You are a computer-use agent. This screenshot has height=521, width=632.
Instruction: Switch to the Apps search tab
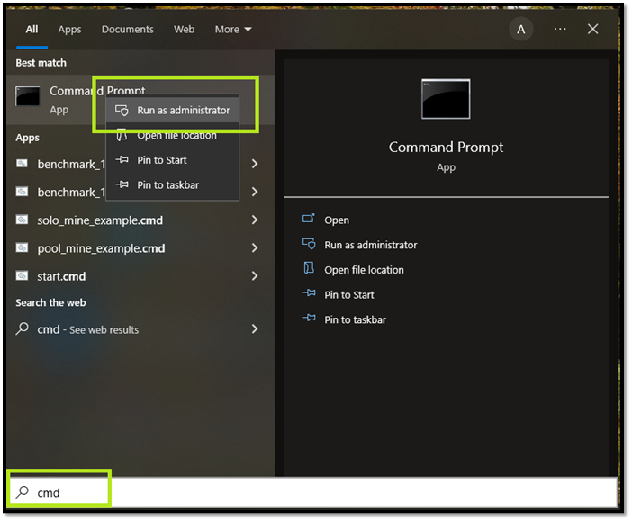69,30
